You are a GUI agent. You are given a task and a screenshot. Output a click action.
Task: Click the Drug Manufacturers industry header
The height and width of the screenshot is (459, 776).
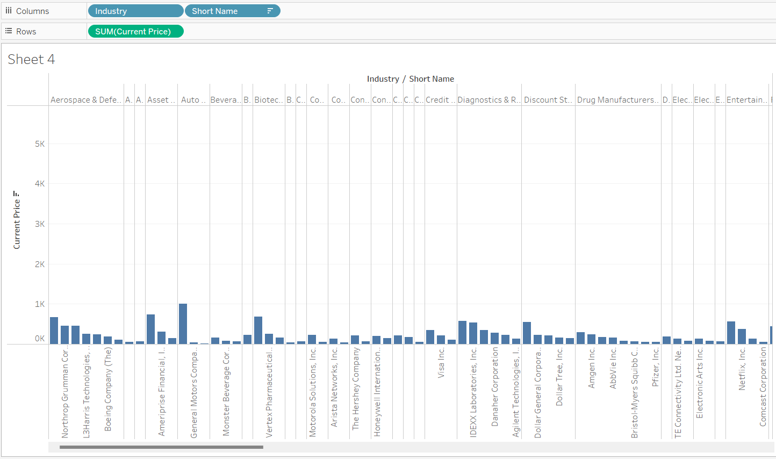pos(618,99)
